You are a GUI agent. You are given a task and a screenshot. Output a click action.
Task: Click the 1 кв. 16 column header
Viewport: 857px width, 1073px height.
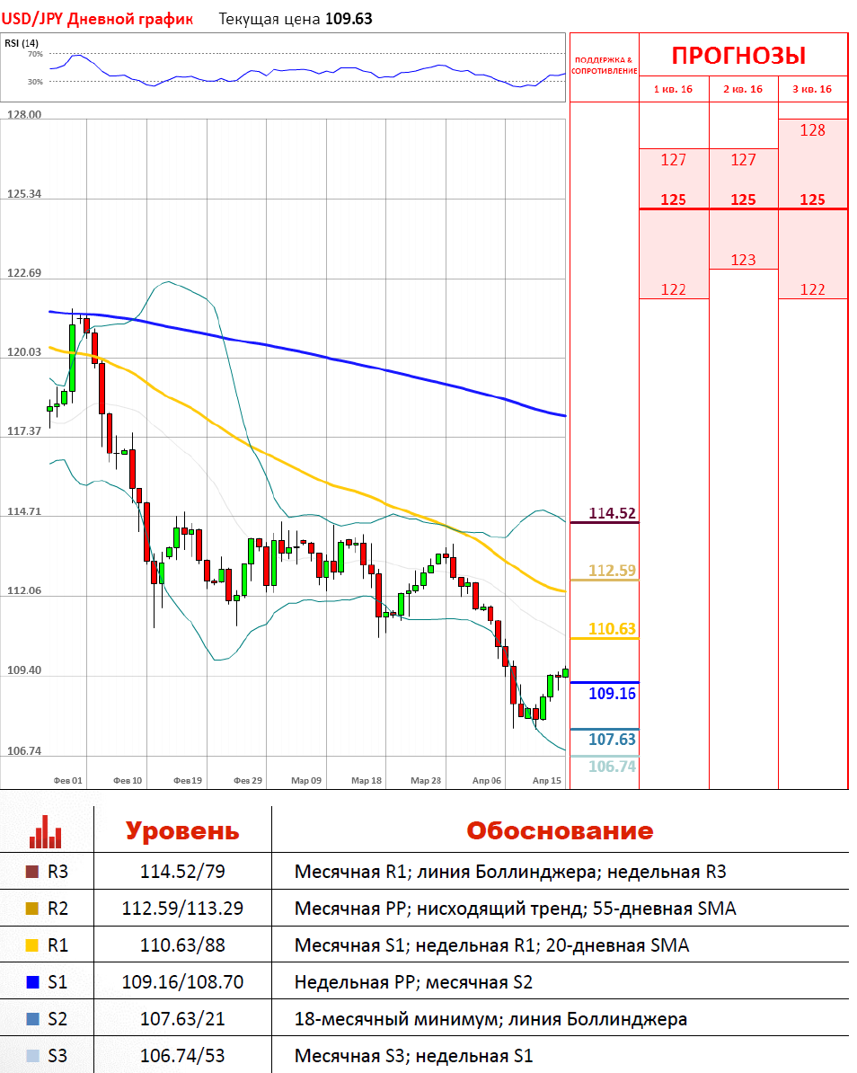click(x=673, y=89)
